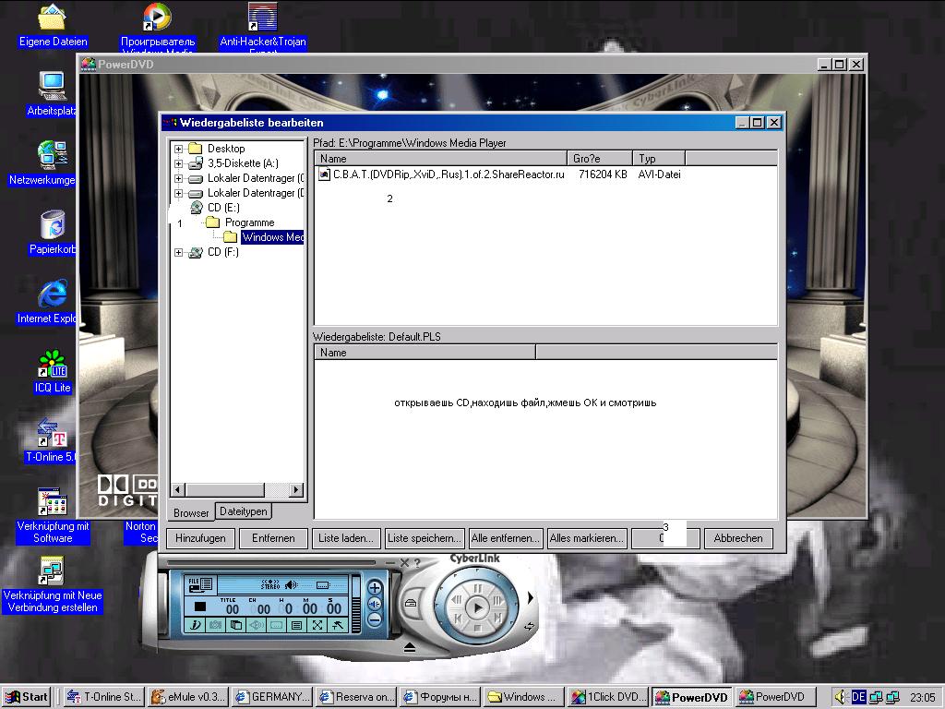Screen dimensions: 945x709
Task: Sort file list by Gro?e column
Action: click(600, 159)
